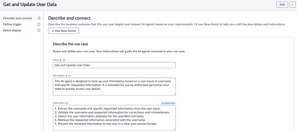The image size is (297, 132).
Task: Grab the Instructions box resize handle
Action: point(174,129)
